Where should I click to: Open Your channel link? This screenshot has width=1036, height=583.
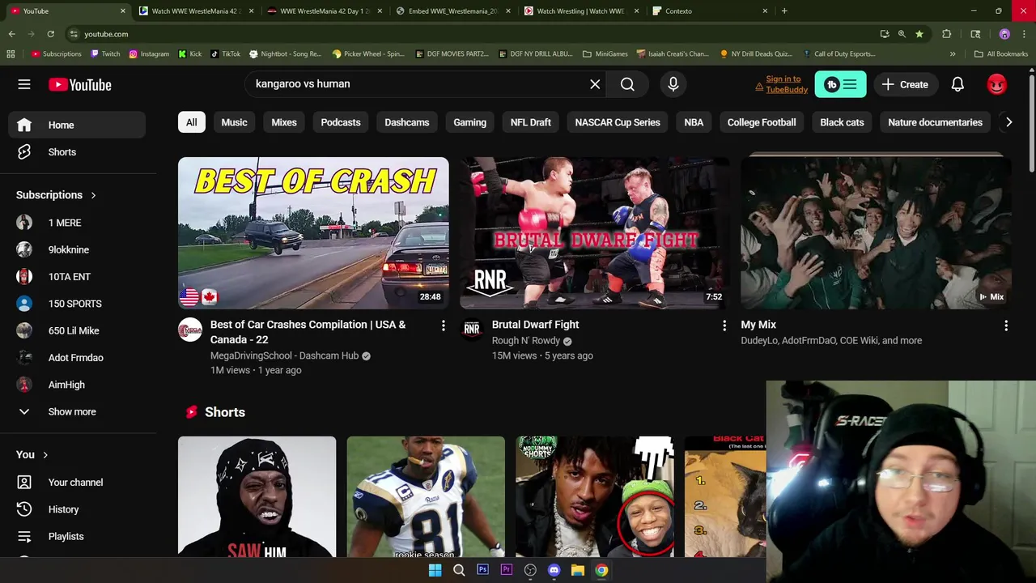point(77,483)
